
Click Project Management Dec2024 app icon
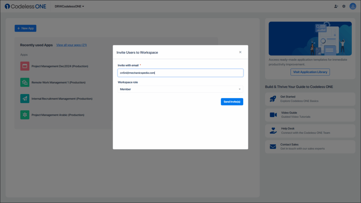click(x=25, y=66)
